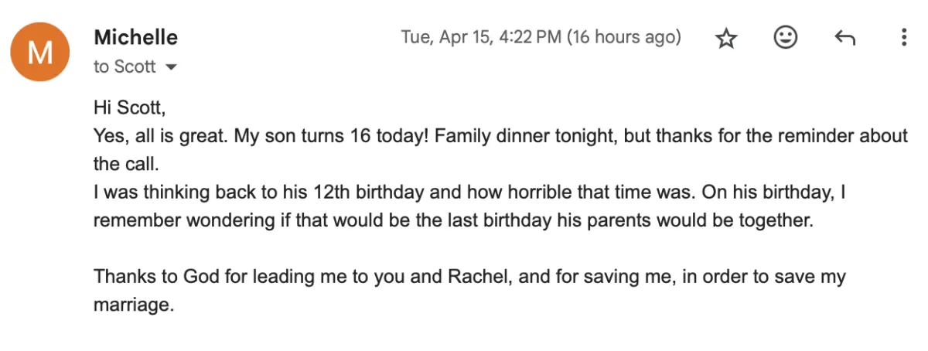Click "remember wondering" in the message text

click(184, 220)
